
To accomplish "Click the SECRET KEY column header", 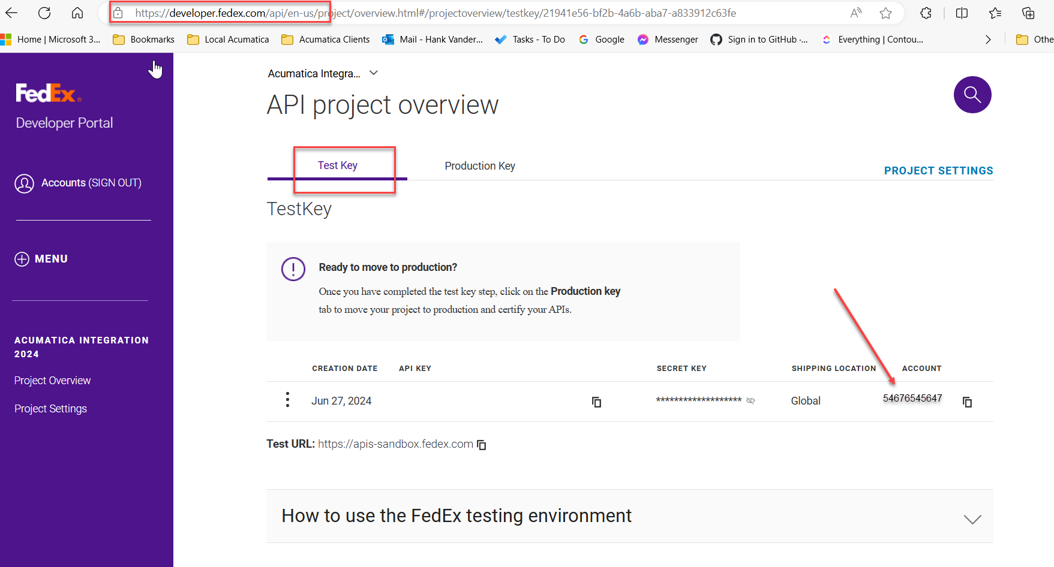I will (681, 369).
